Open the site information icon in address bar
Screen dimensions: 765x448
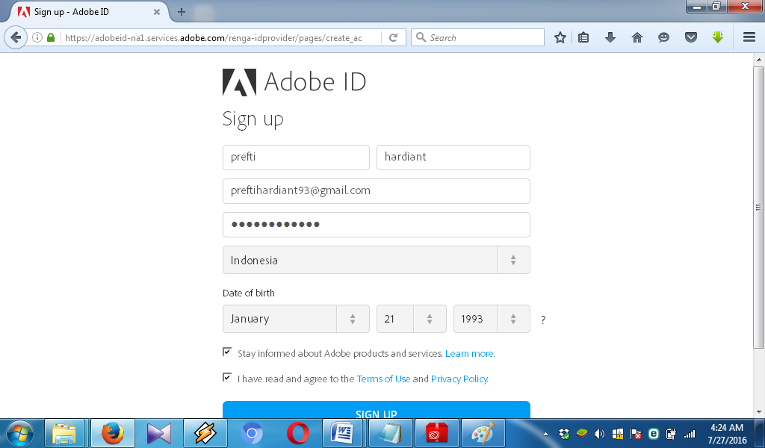click(37, 37)
